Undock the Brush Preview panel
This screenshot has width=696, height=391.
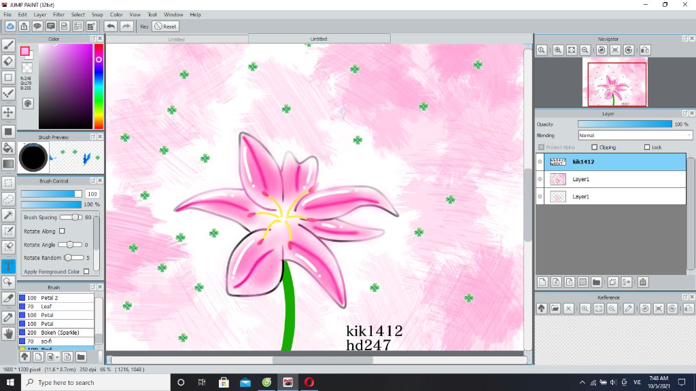click(x=92, y=137)
